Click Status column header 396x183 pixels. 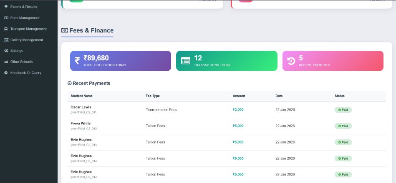pyautogui.click(x=340, y=96)
